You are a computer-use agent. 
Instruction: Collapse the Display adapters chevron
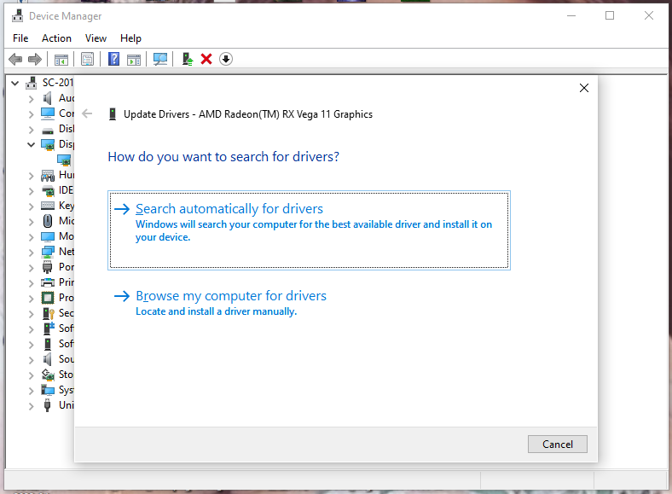pos(31,144)
